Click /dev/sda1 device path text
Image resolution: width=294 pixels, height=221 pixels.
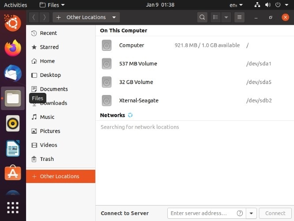pos(259,64)
